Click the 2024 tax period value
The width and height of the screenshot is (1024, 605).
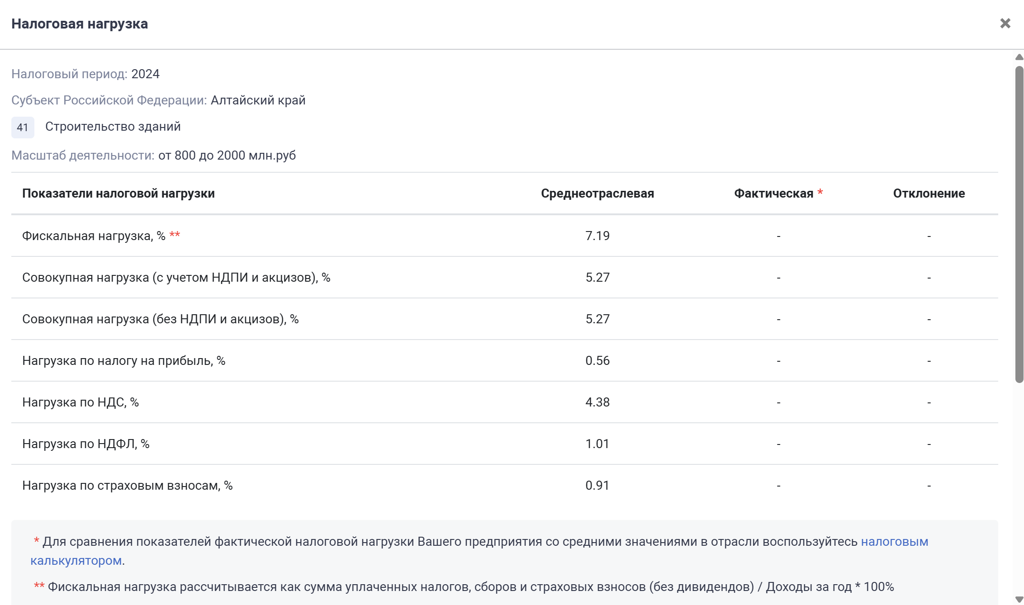[x=145, y=74]
